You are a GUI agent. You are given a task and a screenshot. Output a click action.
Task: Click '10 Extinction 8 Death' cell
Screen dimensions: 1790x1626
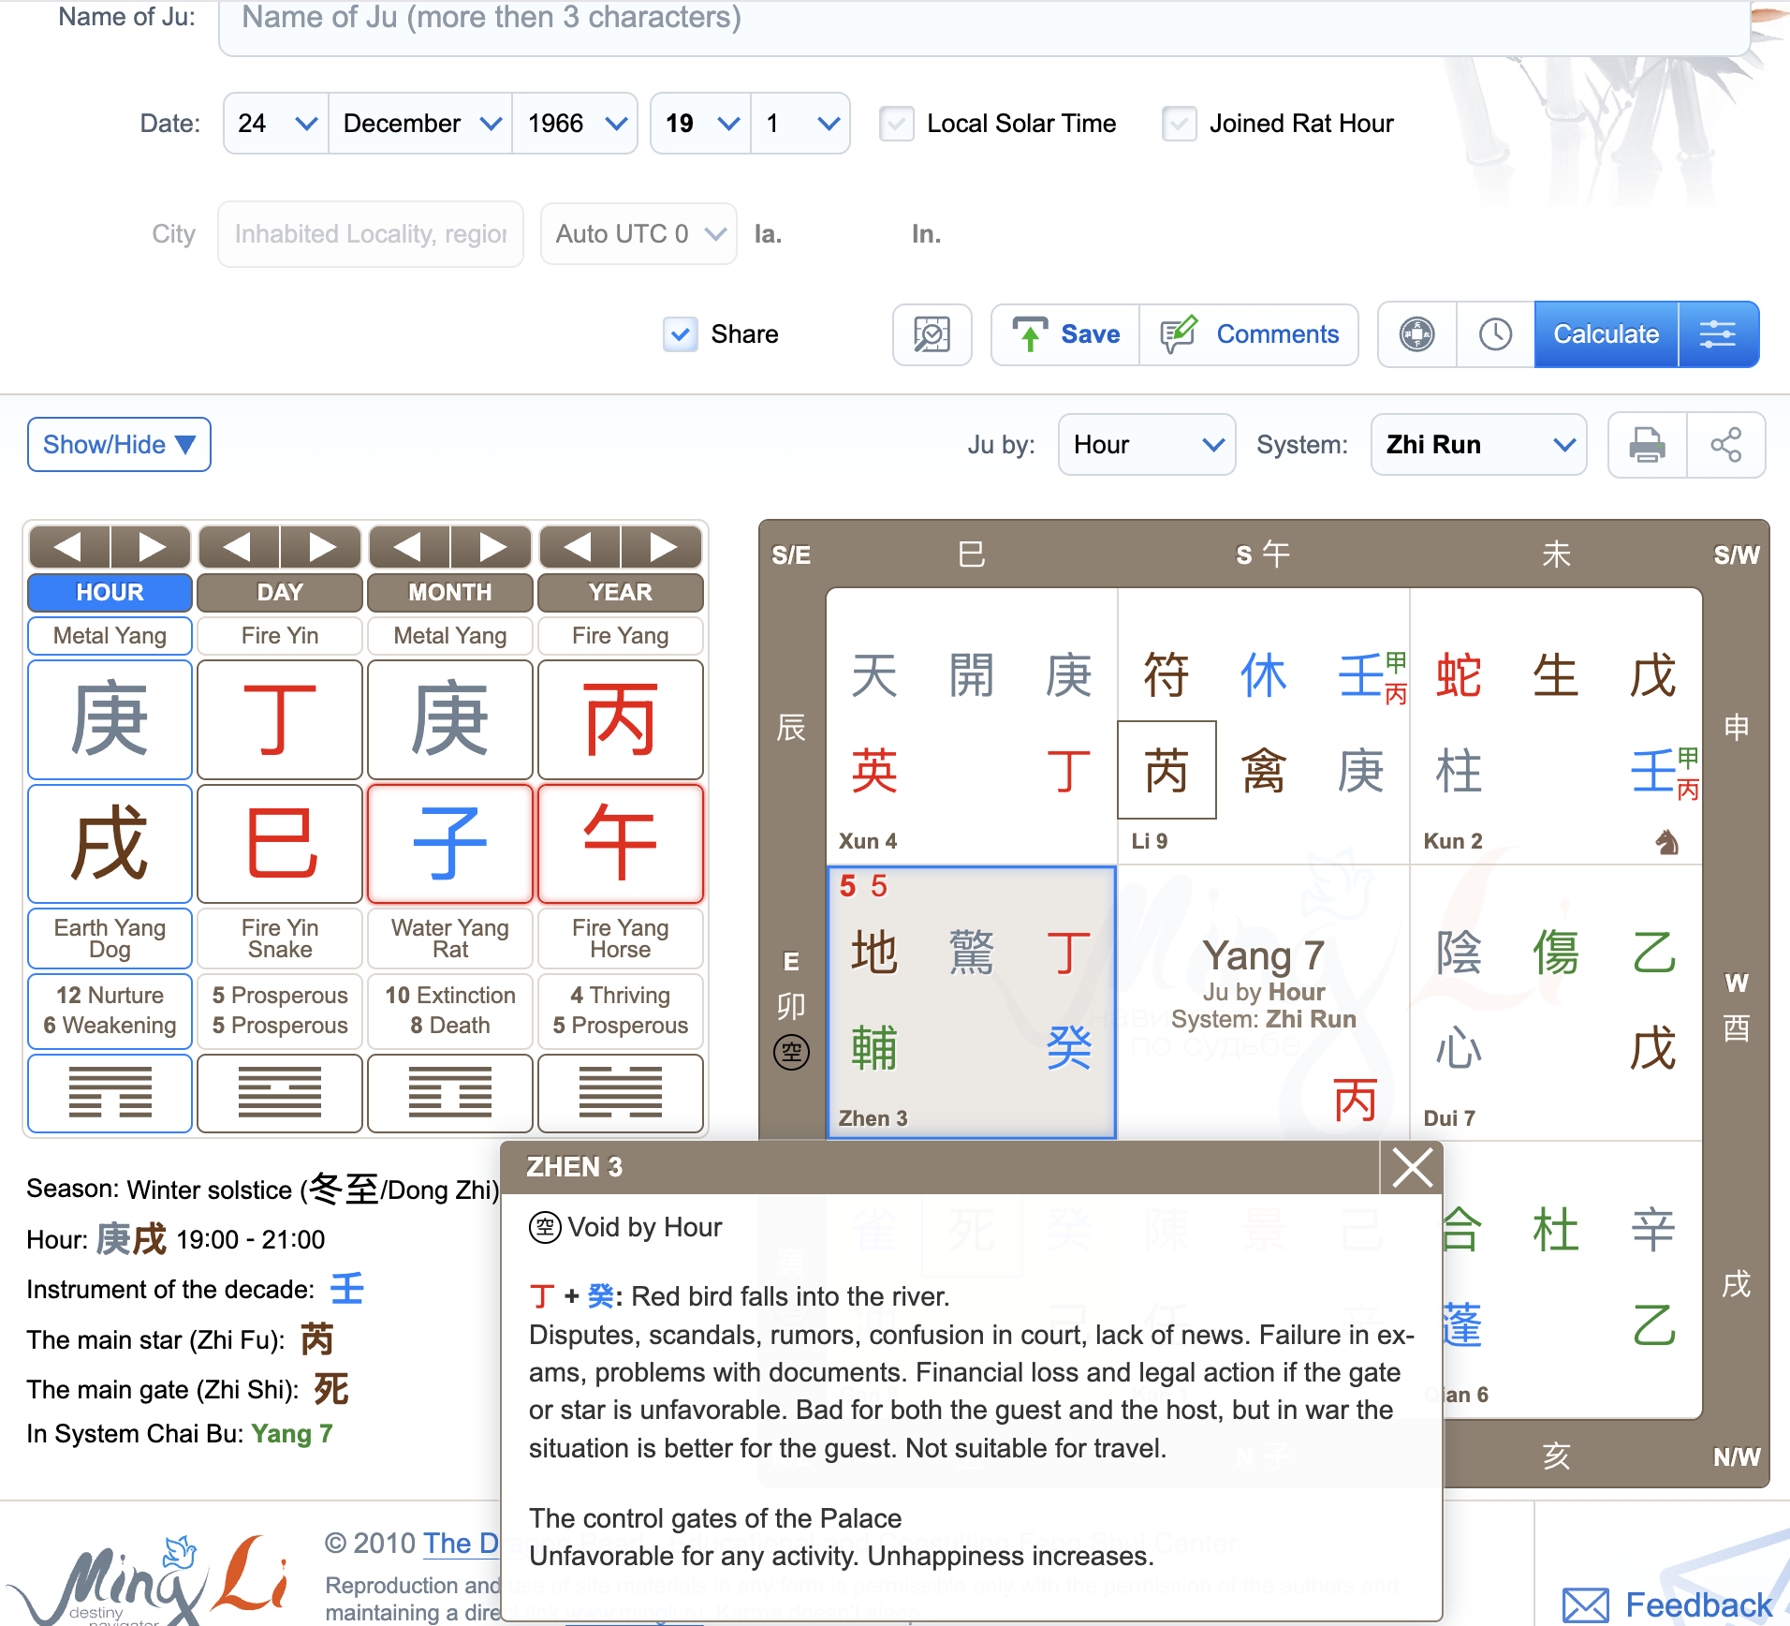450,1011
